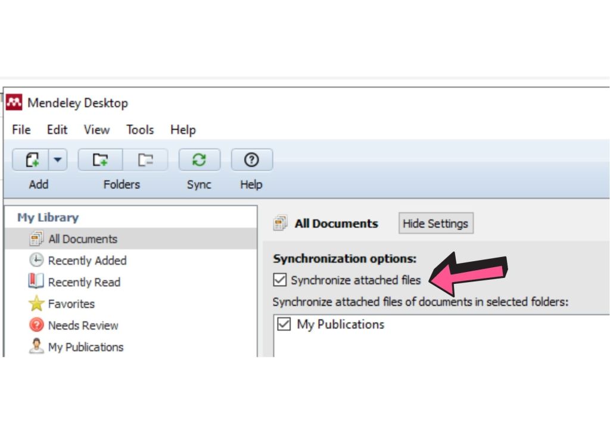Select My Publications in the sidebar

(85, 347)
